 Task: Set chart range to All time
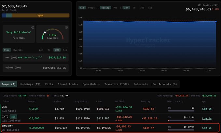[150, 8]
